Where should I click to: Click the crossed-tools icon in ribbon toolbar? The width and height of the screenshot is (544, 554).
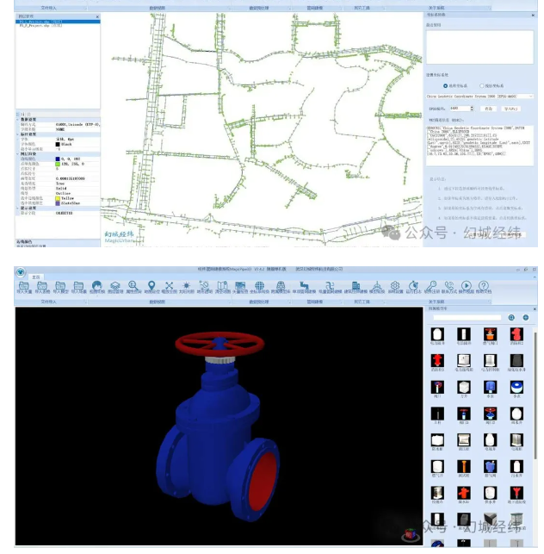click(169, 285)
